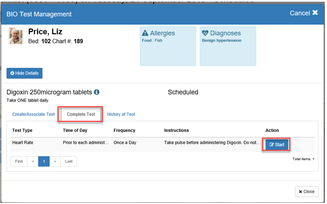Select page 1 in pagination
The height and width of the screenshot is (204, 327).
(44, 161)
